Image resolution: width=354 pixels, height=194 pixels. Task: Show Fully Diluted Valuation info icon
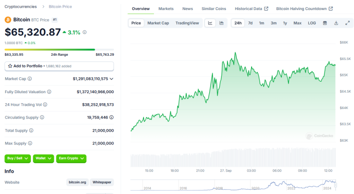tap(49, 92)
